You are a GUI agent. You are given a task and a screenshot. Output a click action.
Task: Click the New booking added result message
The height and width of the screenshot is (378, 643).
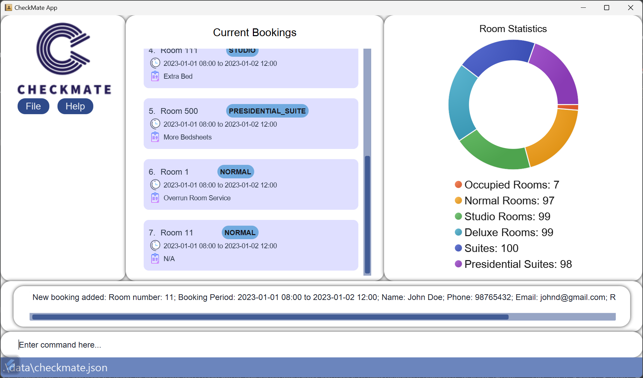(324, 297)
